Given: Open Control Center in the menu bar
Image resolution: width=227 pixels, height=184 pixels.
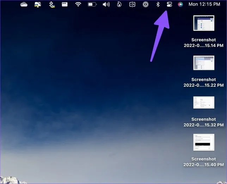Looking at the screenshot, I should [169, 5].
